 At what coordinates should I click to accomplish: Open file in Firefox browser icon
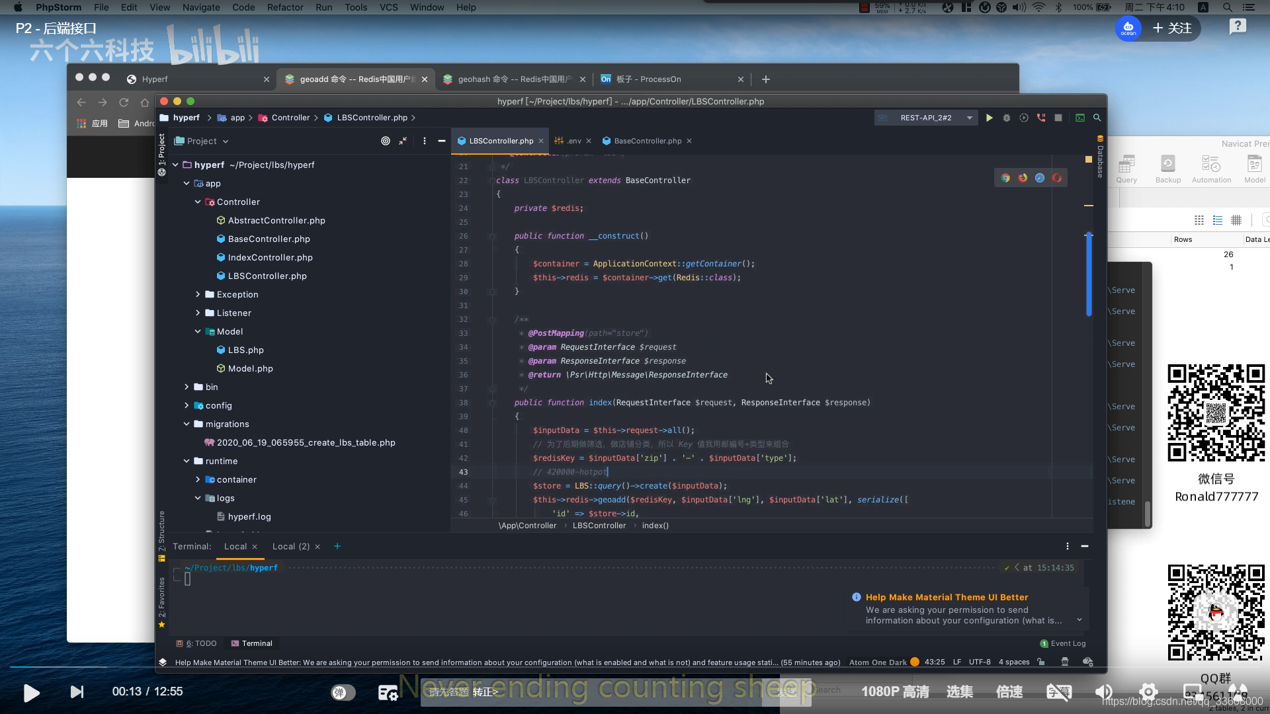pyautogui.click(x=1023, y=178)
